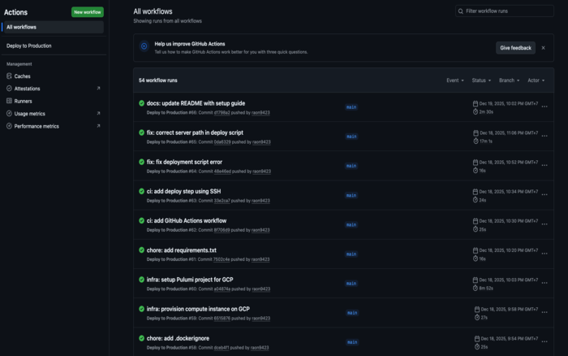
Task: Open run 'infra: provision compute instance on GCP'
Action: pyautogui.click(x=198, y=309)
